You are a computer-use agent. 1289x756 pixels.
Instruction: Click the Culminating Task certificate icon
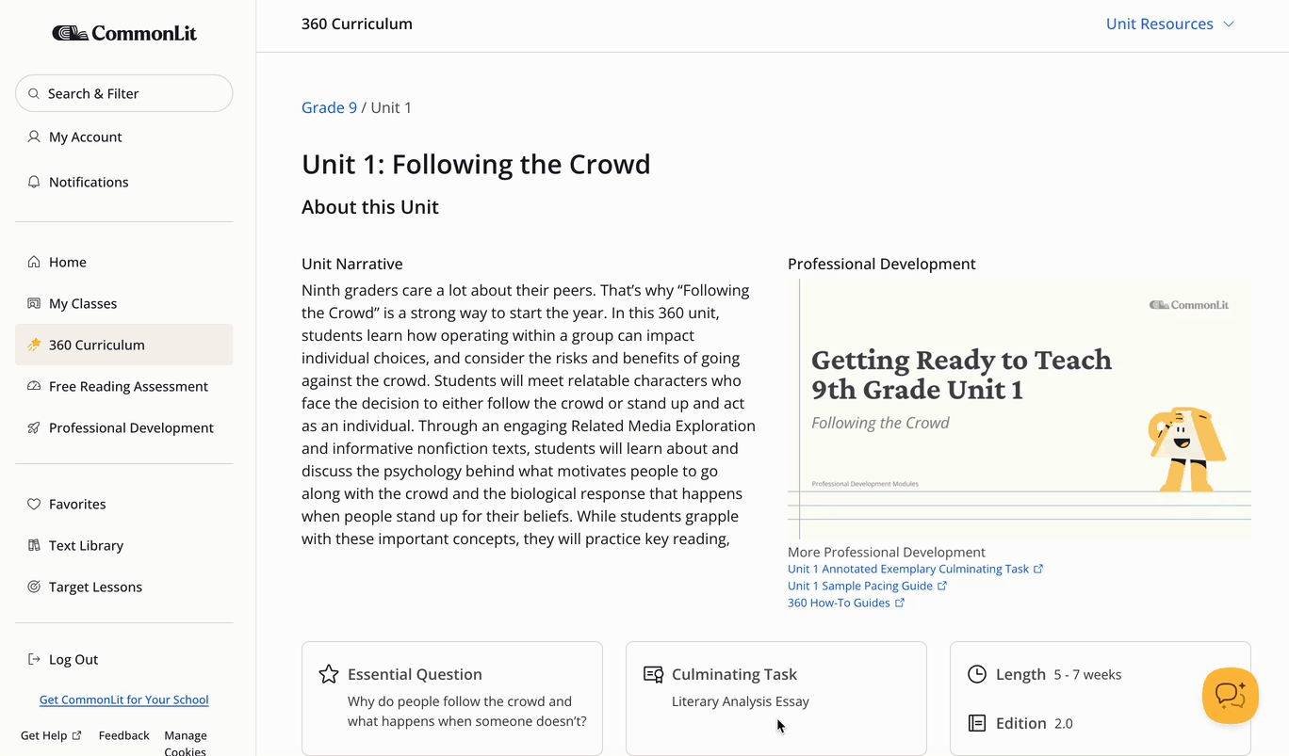(x=653, y=674)
